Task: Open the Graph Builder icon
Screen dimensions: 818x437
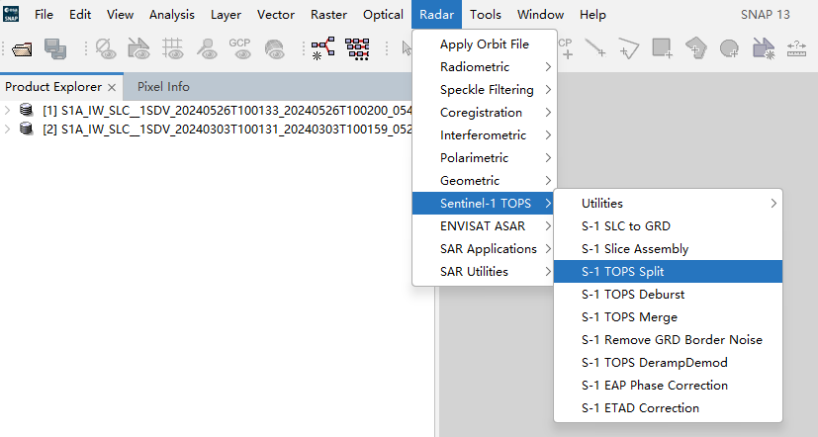Action: coord(322,49)
